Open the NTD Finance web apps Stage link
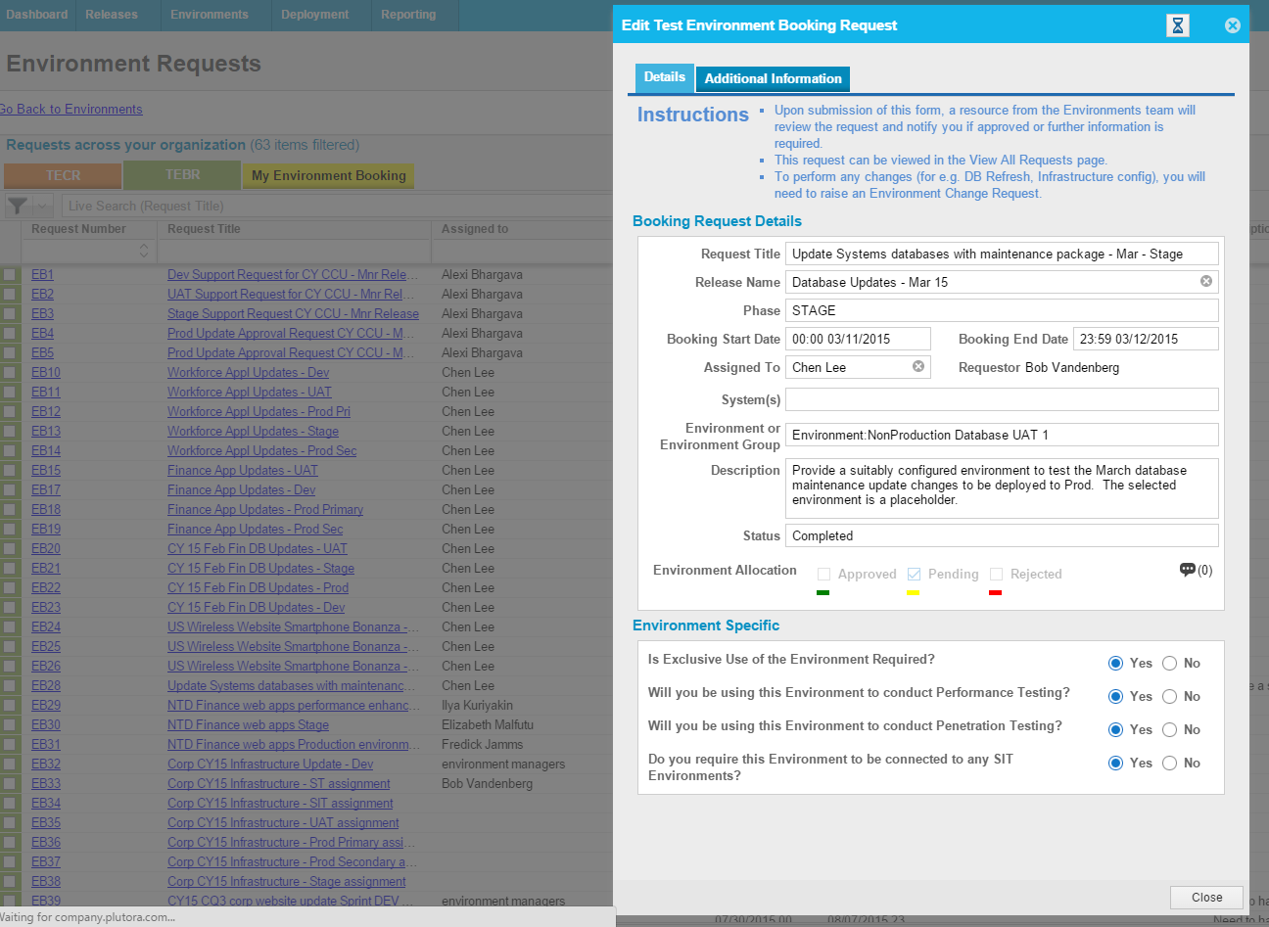The height and width of the screenshot is (927, 1269). 248,725
